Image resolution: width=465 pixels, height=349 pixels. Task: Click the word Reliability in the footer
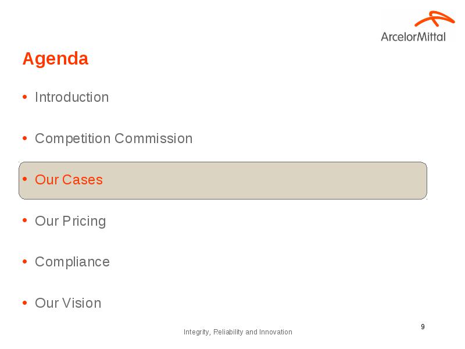228,332
